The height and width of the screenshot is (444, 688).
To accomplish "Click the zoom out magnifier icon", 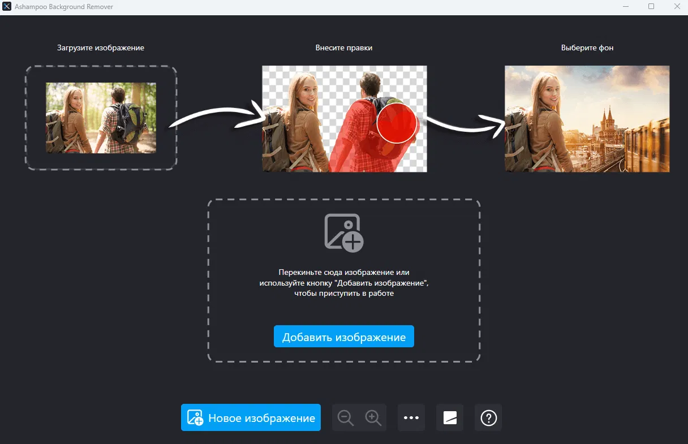I will (346, 417).
